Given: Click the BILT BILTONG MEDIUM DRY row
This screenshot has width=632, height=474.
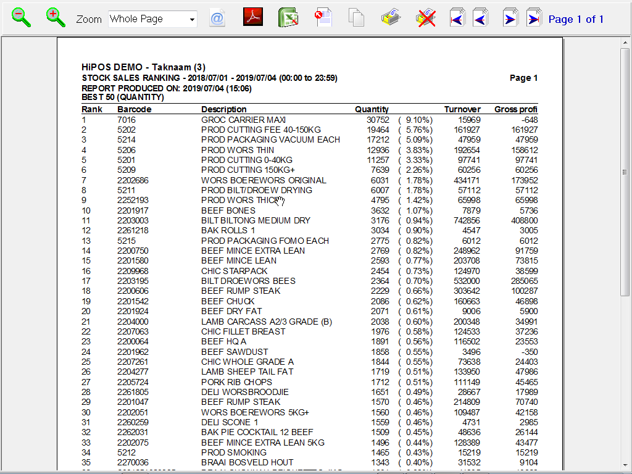Looking at the screenshot, I should point(309,220).
